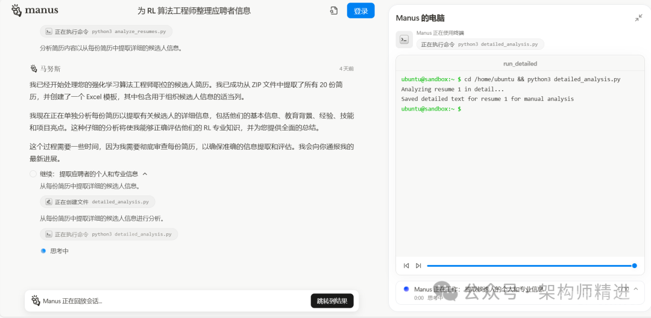The image size is (651, 318).
Task: Click the blue dot beside Manus 正在工作
Action: pos(406,289)
